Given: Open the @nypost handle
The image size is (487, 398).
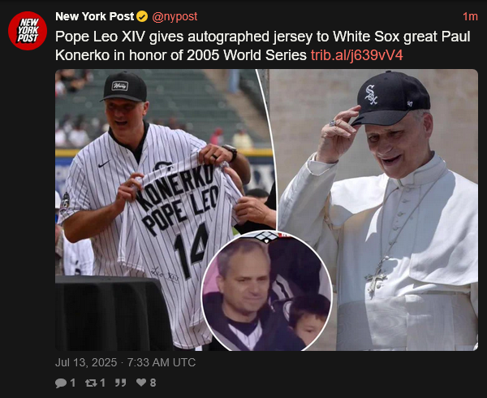Looking at the screenshot, I should coord(175,16).
